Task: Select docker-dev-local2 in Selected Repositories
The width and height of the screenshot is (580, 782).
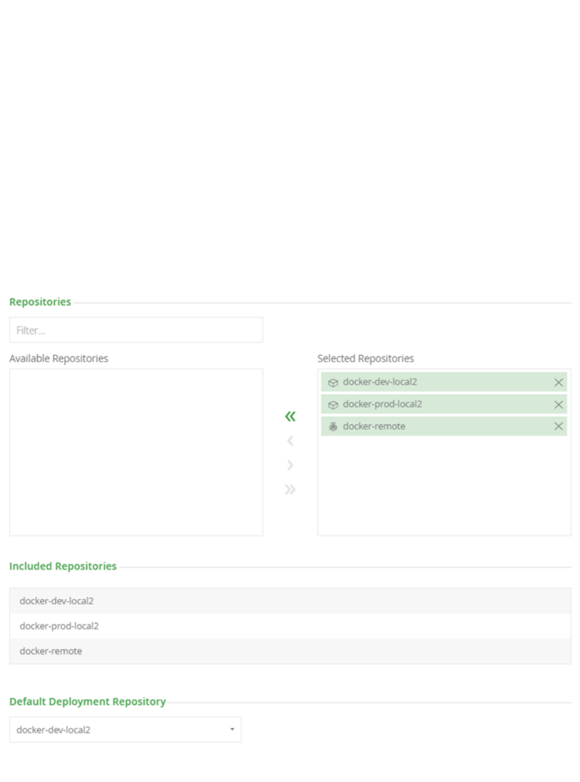Action: (x=380, y=382)
